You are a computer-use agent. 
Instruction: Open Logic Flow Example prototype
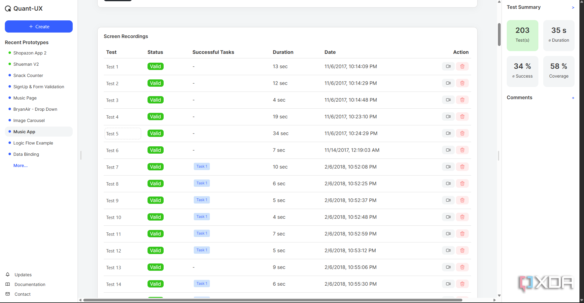click(x=33, y=143)
